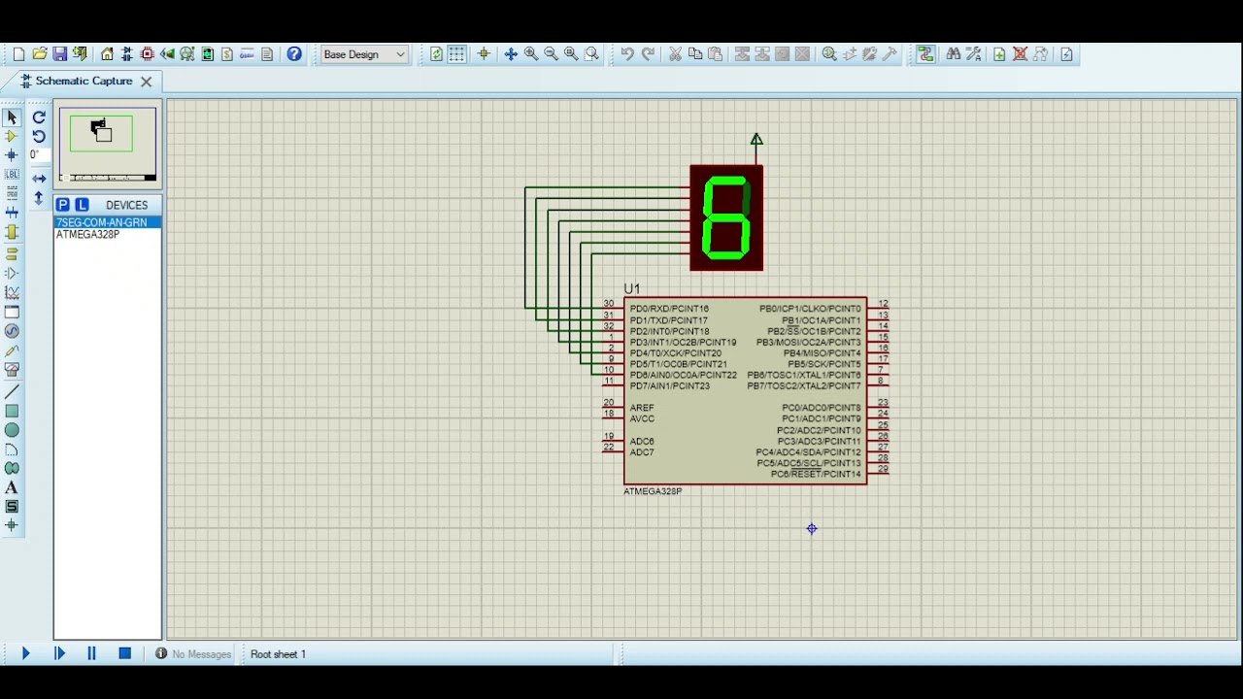
Task: Click the Zoom to area icon
Action: tap(591, 54)
